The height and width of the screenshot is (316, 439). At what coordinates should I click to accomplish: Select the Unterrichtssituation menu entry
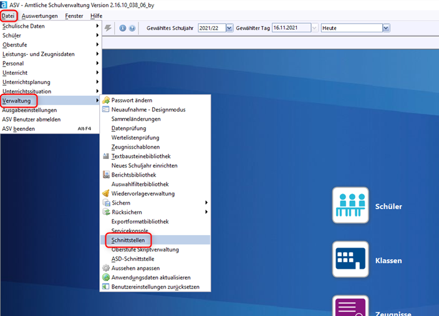tap(51, 91)
